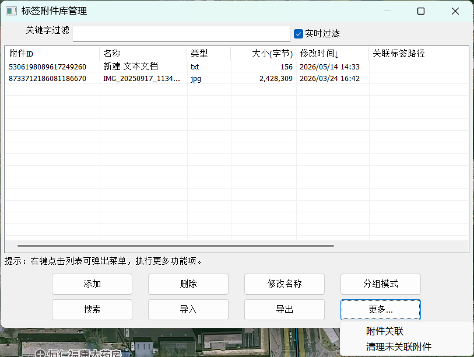This screenshot has width=474, height=357.
Task: Sort by 关联标签路径 column header
Action: [x=419, y=54]
